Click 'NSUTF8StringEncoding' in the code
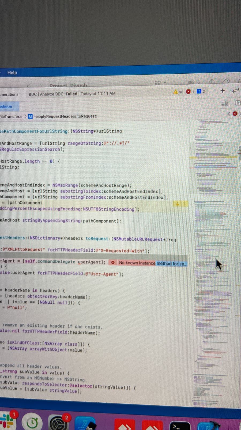This screenshot has height=430, width=241. 108,209
